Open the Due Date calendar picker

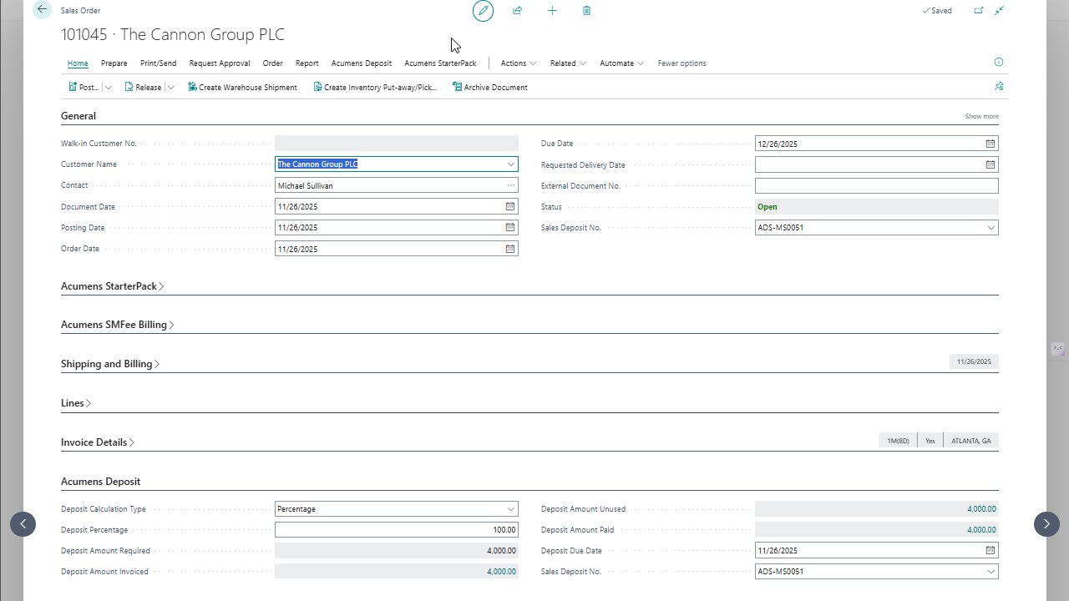990,144
